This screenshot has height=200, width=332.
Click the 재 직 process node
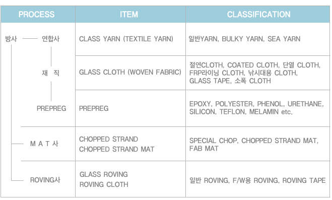tap(50, 73)
